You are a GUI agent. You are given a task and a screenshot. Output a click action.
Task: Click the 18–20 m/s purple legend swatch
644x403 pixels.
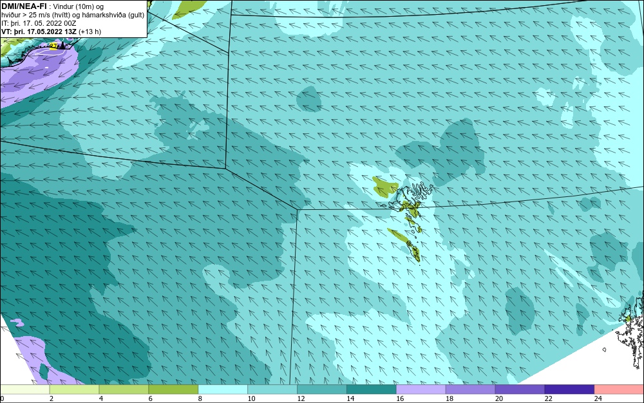[470, 389]
